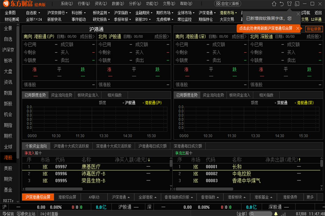
Task: Click the mini-window mode icon
Action: [x=297, y=4]
